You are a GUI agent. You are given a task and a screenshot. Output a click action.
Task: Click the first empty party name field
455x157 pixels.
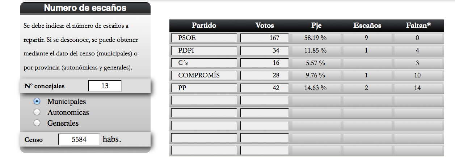(x=204, y=100)
